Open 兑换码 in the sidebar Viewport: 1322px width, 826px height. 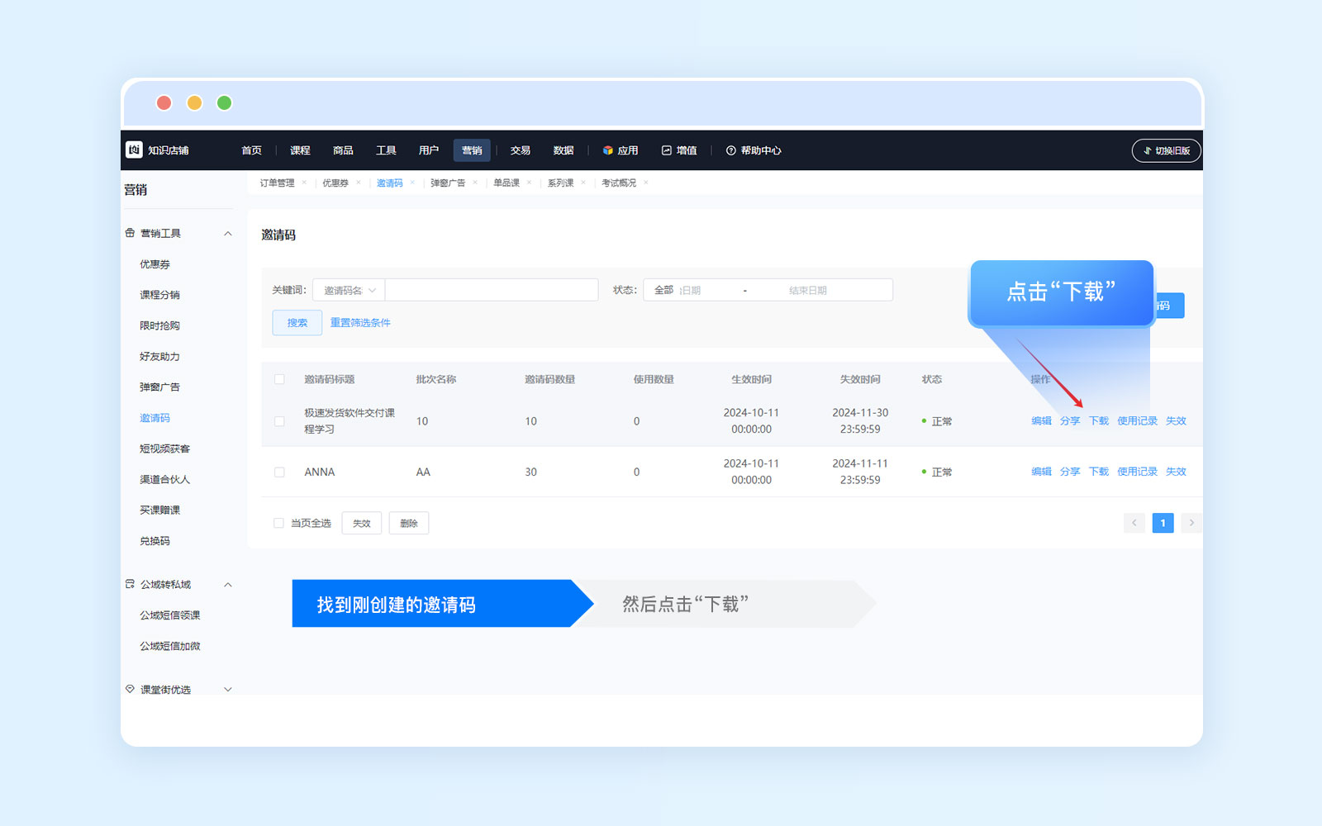tap(155, 541)
